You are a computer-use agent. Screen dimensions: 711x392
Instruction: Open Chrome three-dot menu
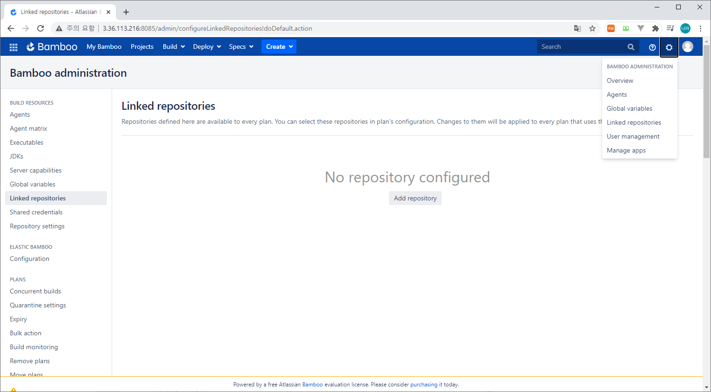click(x=700, y=28)
